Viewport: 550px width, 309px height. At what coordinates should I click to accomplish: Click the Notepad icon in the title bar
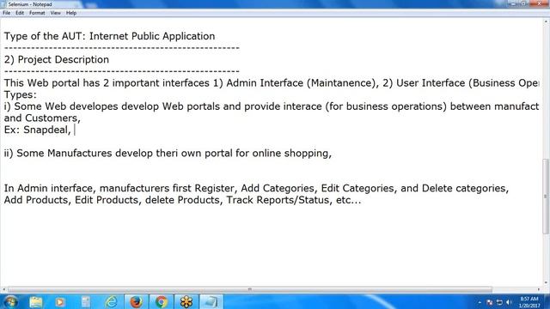click(x=3, y=4)
